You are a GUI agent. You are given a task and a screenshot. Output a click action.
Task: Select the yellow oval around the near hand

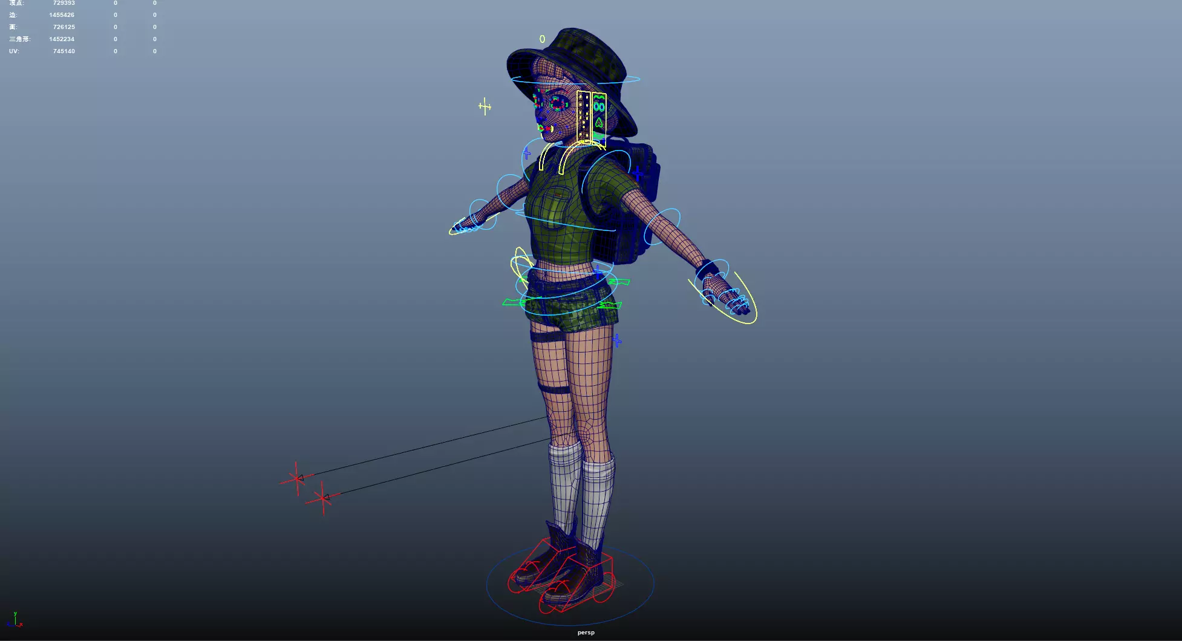(723, 298)
